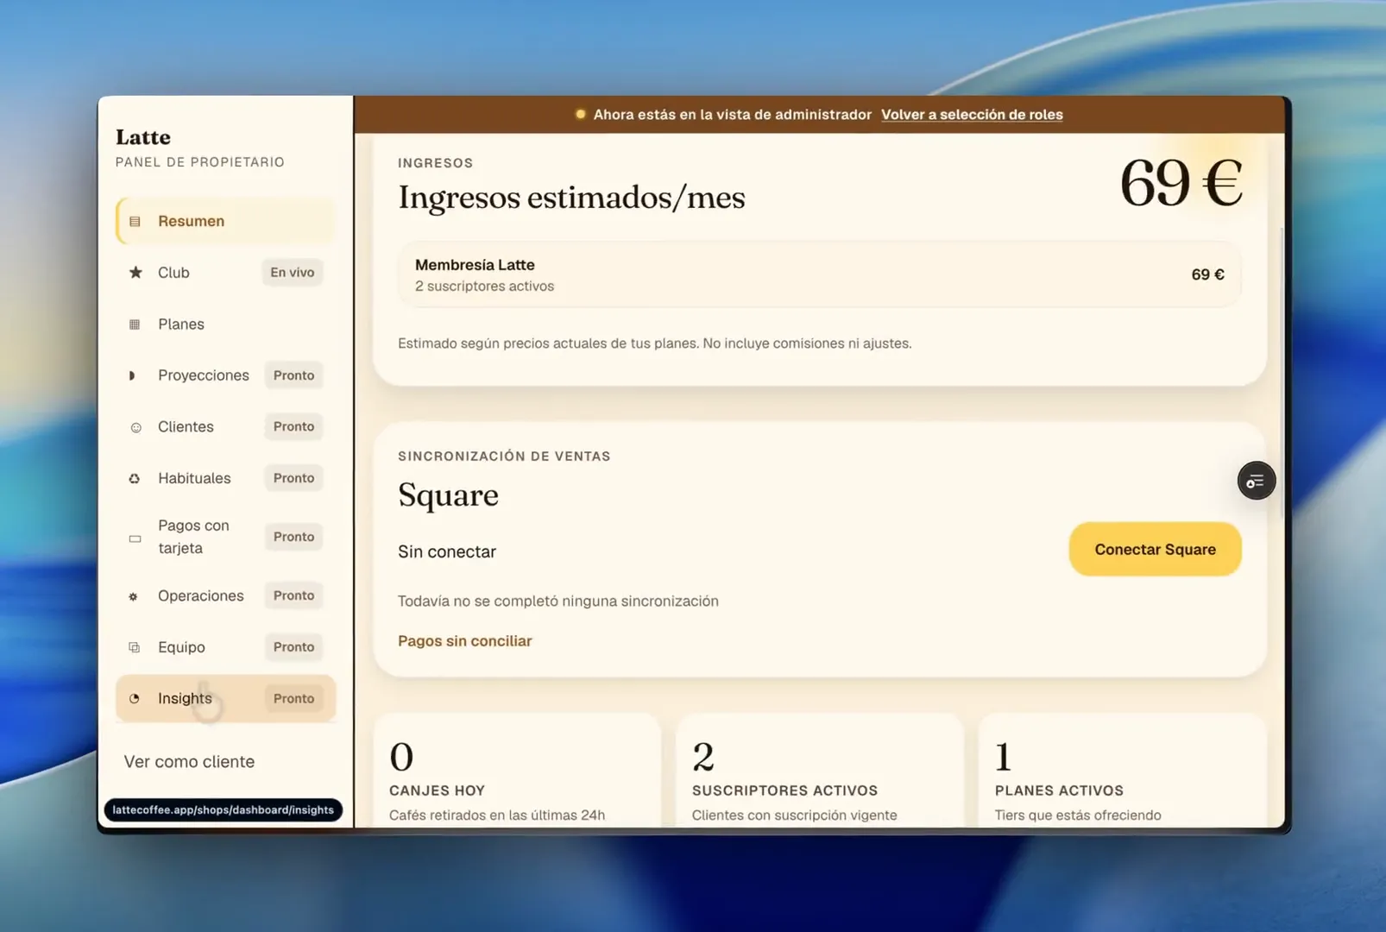Click the Ingresos estimados/mes heading
Image resolution: width=1386 pixels, height=932 pixels.
point(571,198)
